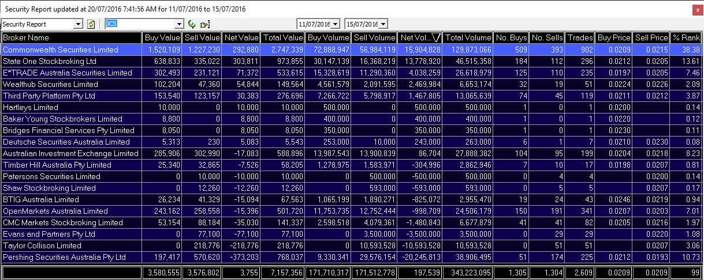
Task: Select OpenMarkets Australia Limited row
Action: click(x=352, y=211)
